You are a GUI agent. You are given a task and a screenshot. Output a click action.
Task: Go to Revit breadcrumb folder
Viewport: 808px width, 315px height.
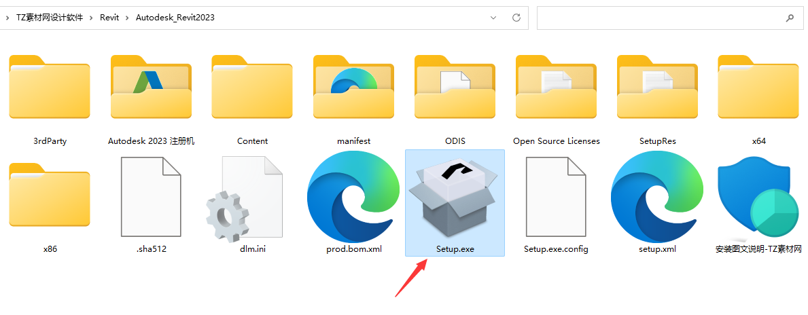109,18
